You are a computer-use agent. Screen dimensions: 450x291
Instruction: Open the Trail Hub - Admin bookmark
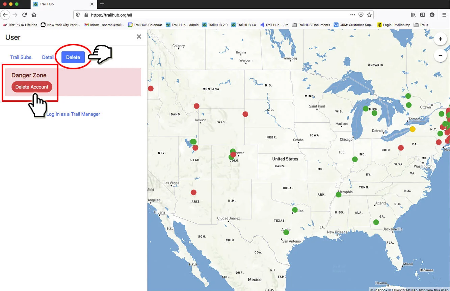[182, 25]
